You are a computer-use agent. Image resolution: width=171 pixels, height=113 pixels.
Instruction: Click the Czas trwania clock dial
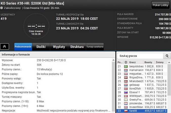click(x=36, y=26)
